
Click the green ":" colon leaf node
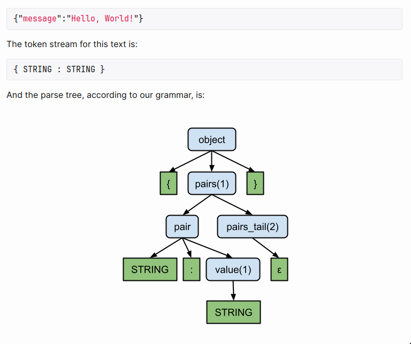coord(191,270)
